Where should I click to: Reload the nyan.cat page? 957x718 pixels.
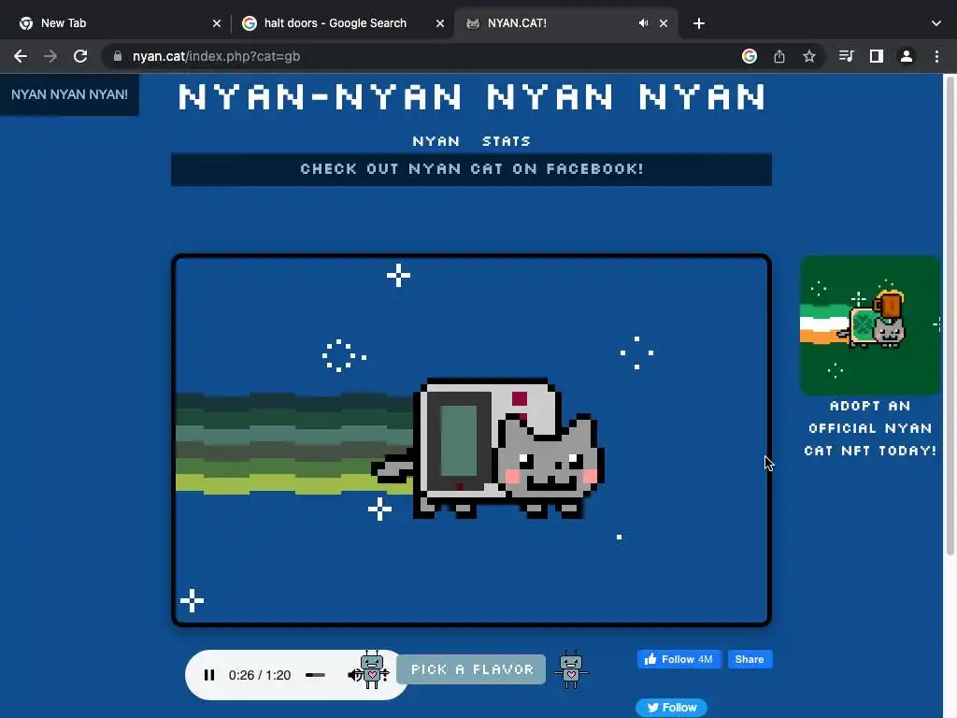(80, 56)
